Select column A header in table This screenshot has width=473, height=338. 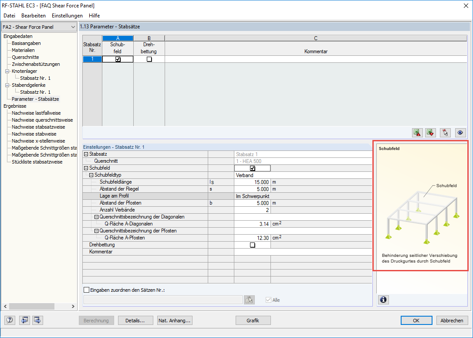pyautogui.click(x=118, y=38)
